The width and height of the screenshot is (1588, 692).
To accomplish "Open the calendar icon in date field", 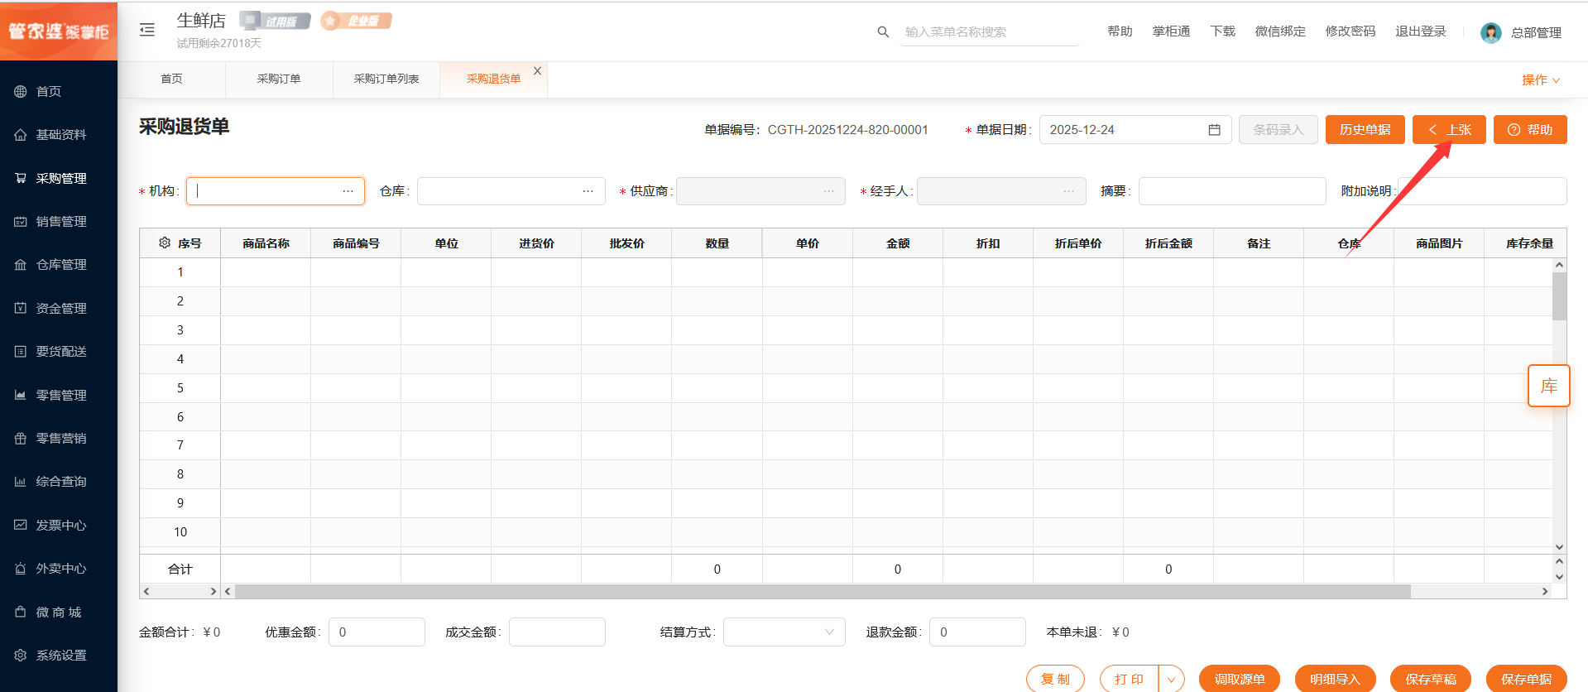I will 1214,130.
